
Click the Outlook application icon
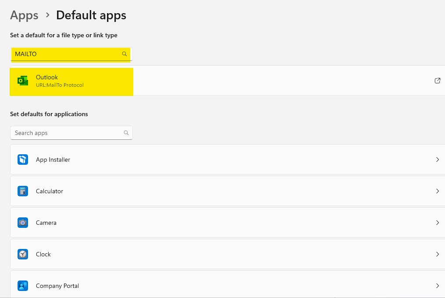22,81
